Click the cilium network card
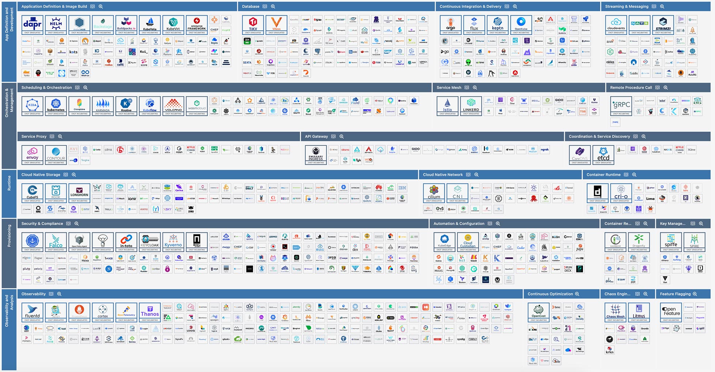Viewport: 715px width, 372px height. pyautogui.click(x=434, y=193)
